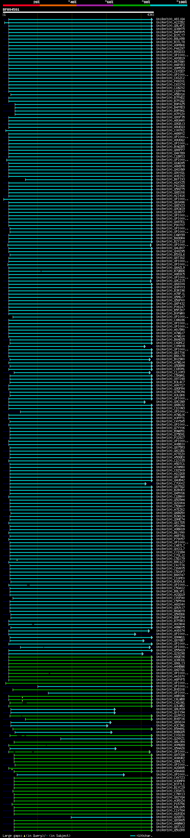Open hit UniRef100_C6TDD7
The image size is (190, 838).
click(170, 72)
